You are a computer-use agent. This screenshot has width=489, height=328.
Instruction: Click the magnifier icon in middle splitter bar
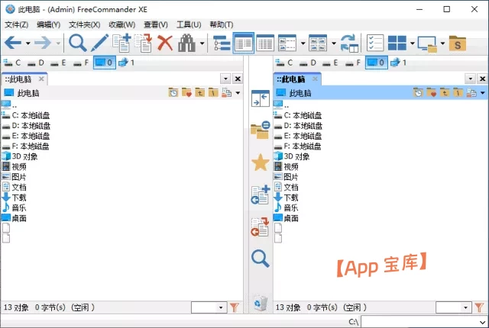click(260, 259)
